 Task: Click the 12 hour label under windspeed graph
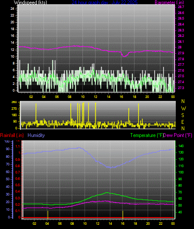pos(95,97)
